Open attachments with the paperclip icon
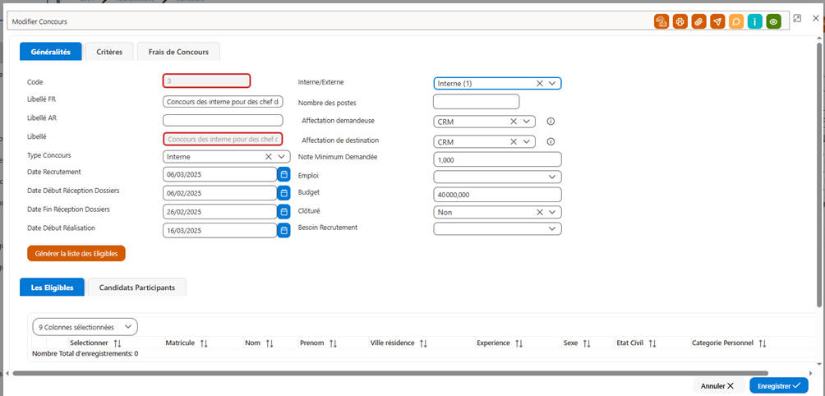 pyautogui.click(x=698, y=21)
